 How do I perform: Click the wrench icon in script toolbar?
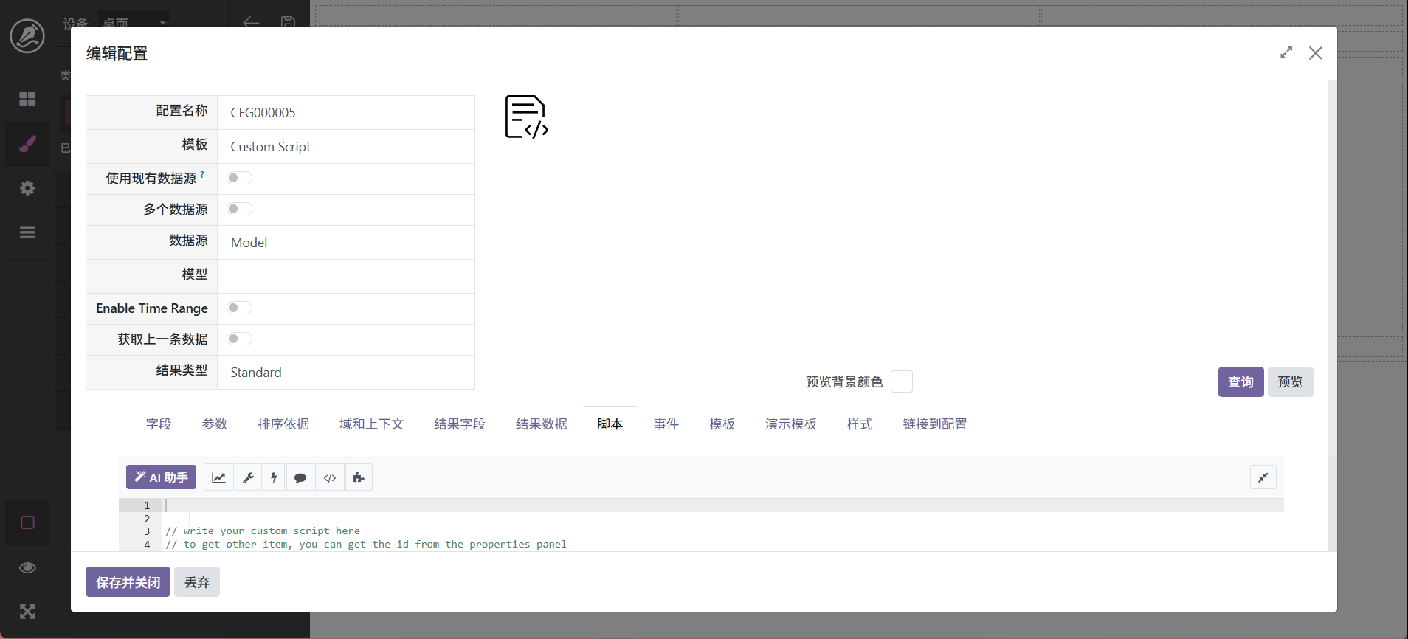[x=249, y=477]
